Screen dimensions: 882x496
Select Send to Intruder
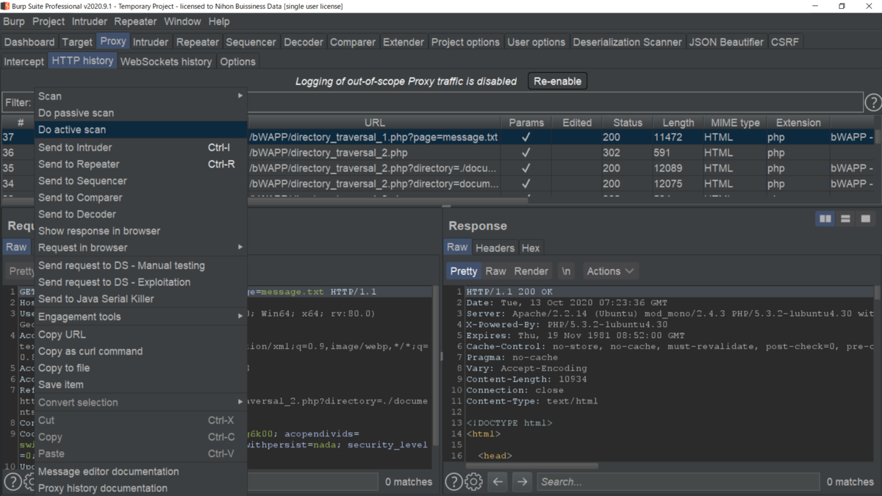pyautogui.click(x=140, y=148)
